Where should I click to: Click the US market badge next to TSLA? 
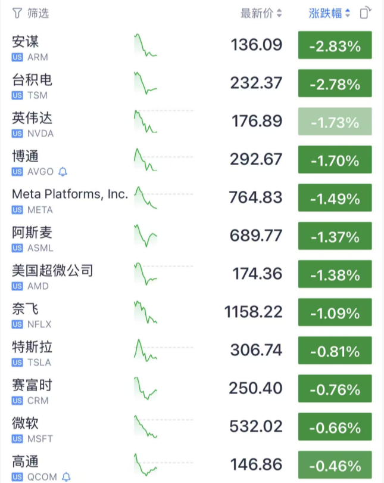[18, 363]
